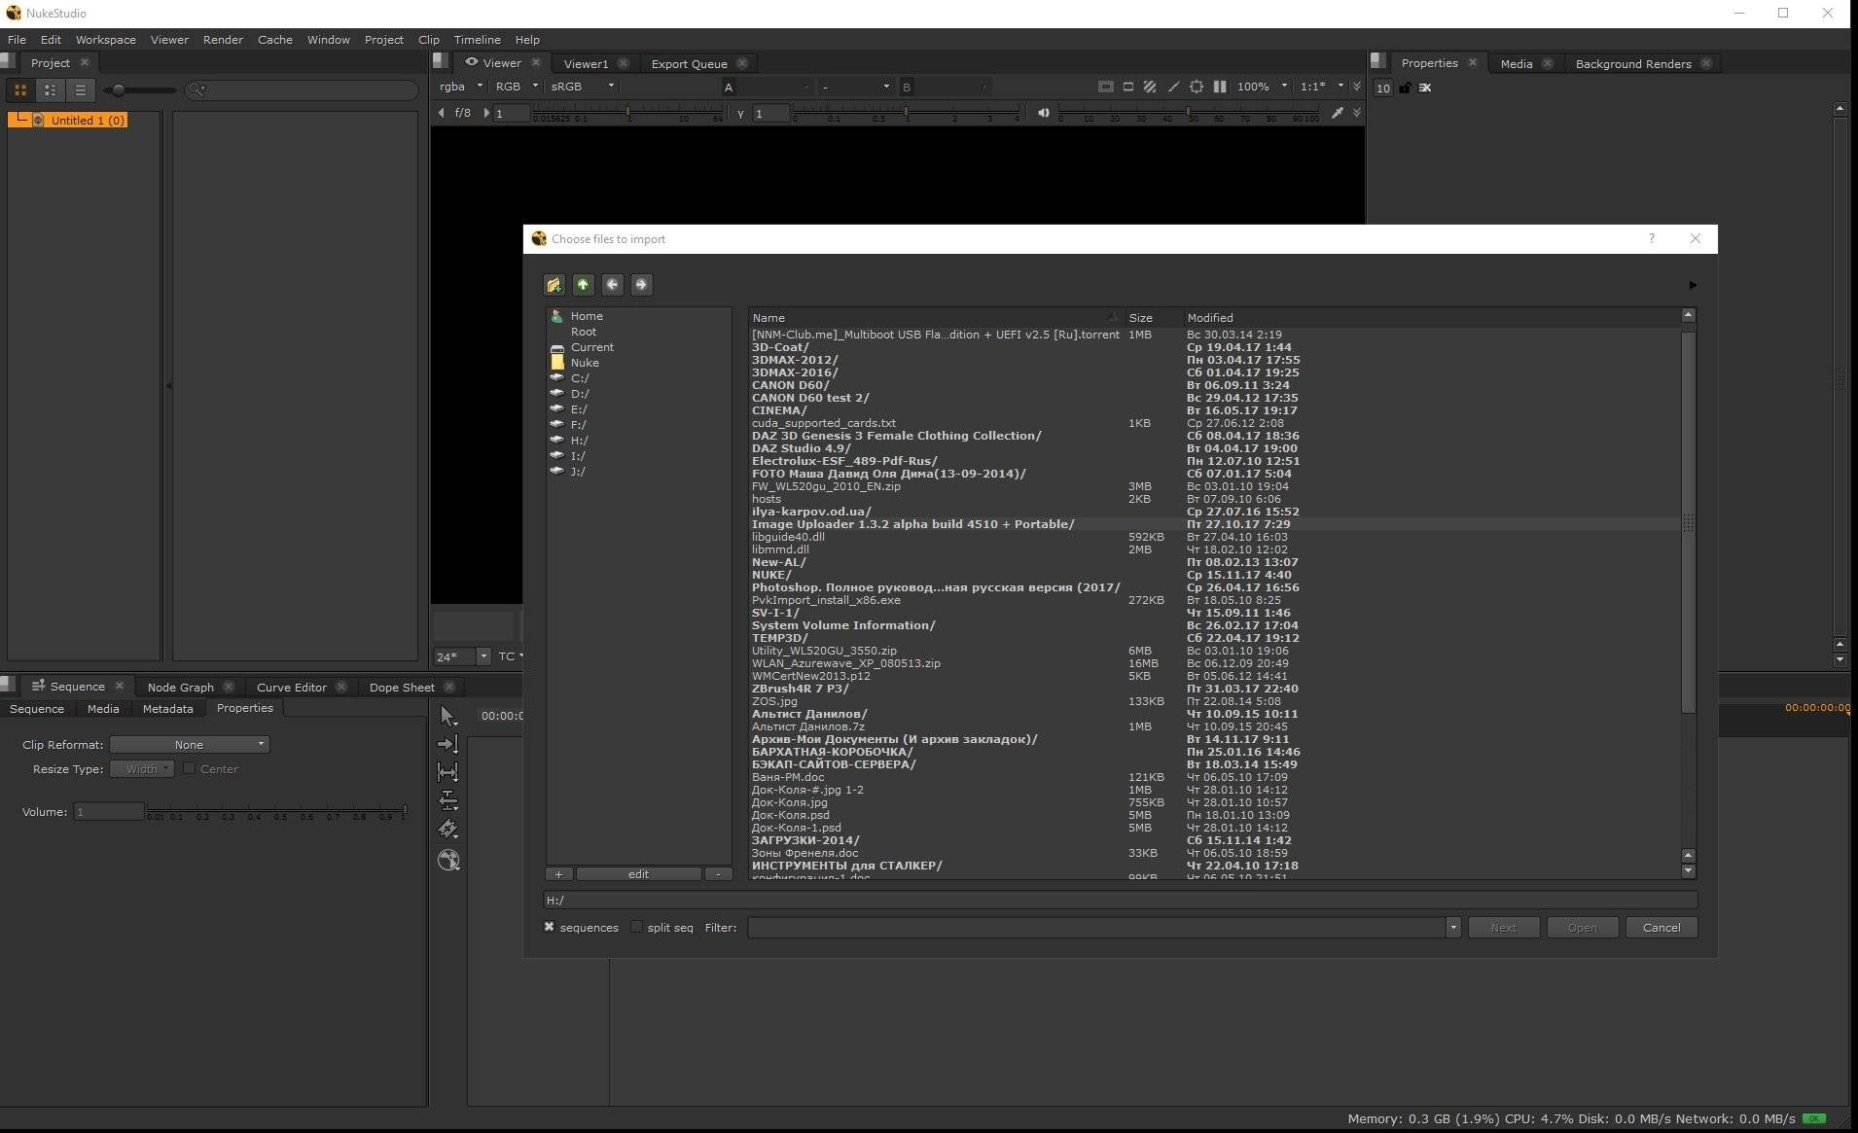Open the sRGB colorspace dropdown
The width and height of the screenshot is (1858, 1133).
[582, 87]
